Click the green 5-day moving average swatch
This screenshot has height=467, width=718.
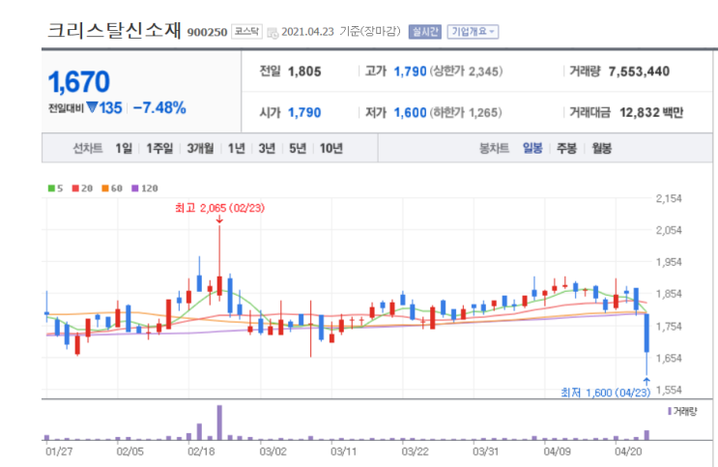52,189
